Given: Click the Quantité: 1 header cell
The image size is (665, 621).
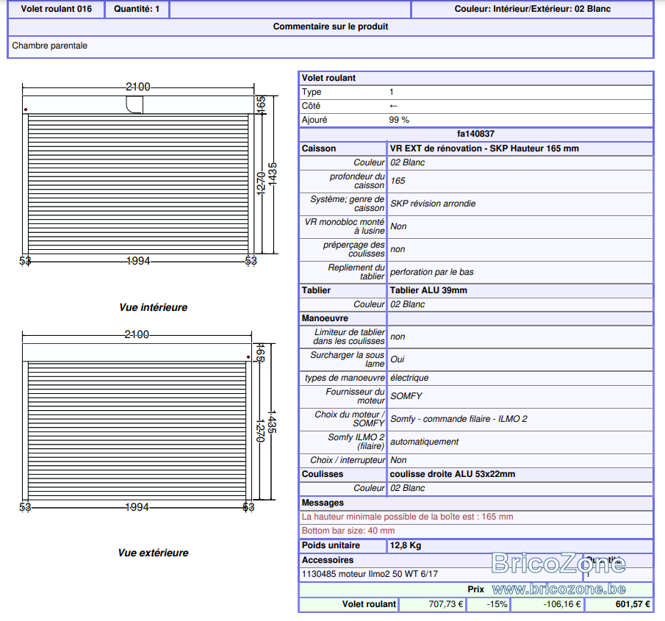Looking at the screenshot, I should 137,9.
